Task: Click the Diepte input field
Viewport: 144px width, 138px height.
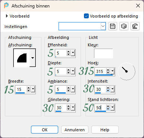Action: click(x=61, y=71)
